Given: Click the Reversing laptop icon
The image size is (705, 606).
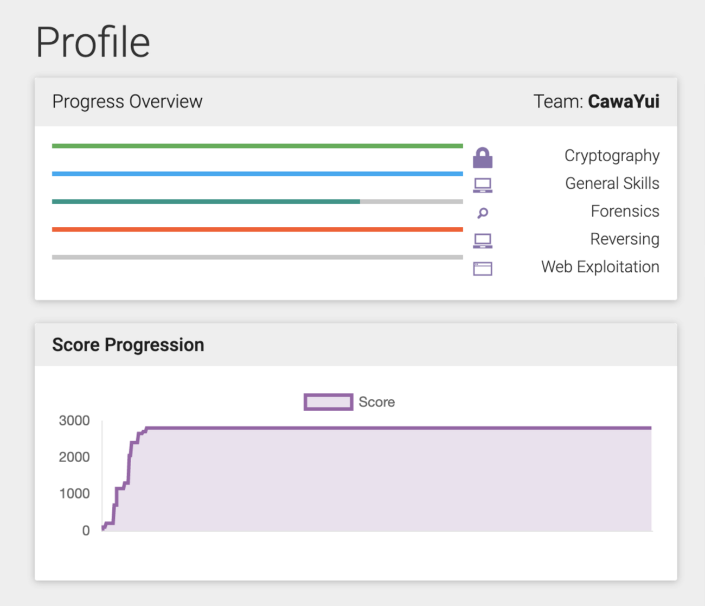Looking at the screenshot, I should [x=482, y=241].
